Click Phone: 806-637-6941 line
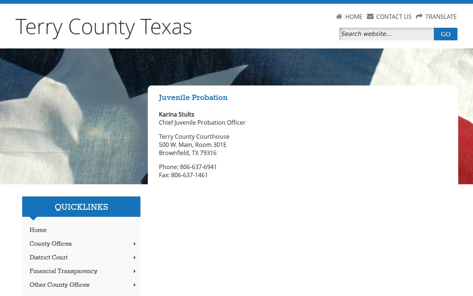 (x=188, y=167)
